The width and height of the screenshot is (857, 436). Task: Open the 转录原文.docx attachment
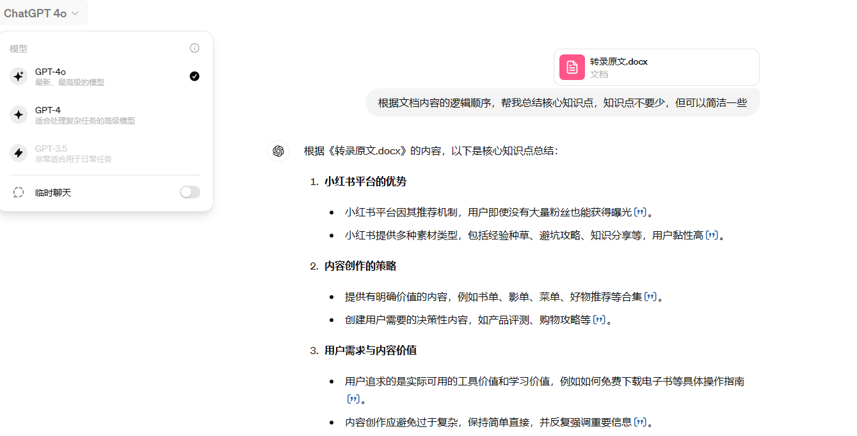(657, 67)
